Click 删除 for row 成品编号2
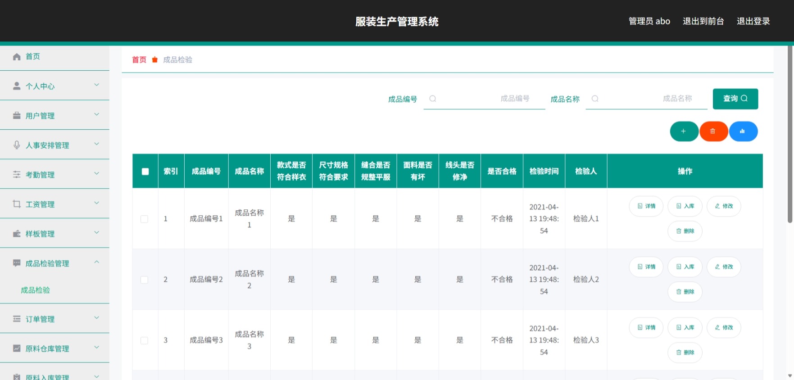The width and height of the screenshot is (794, 380). 685,292
